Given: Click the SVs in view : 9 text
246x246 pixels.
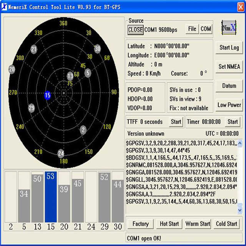Looking at the screenshot, I should 185,99.
